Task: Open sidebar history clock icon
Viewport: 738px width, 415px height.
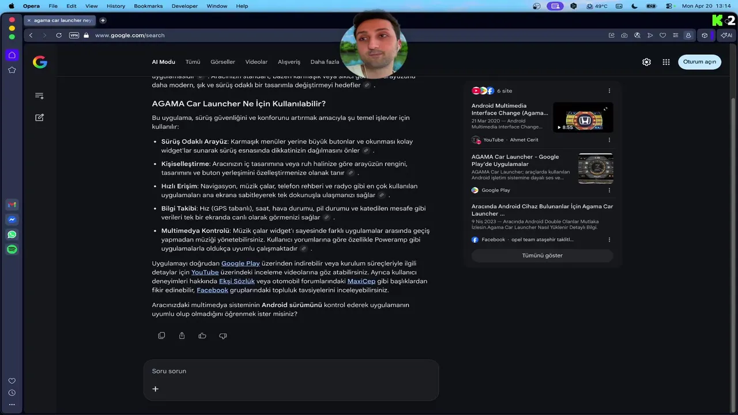Action: pos(12,393)
